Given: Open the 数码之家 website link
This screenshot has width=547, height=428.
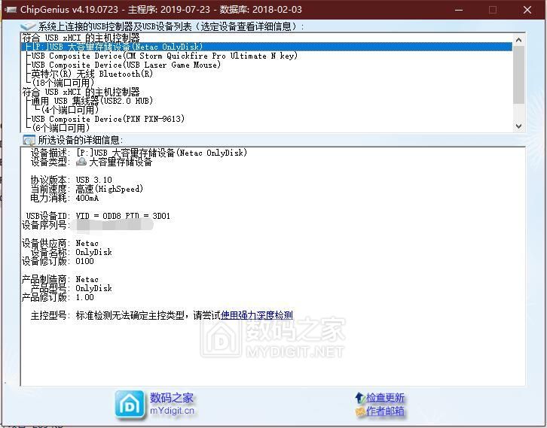Looking at the screenshot, I should pos(172,398).
